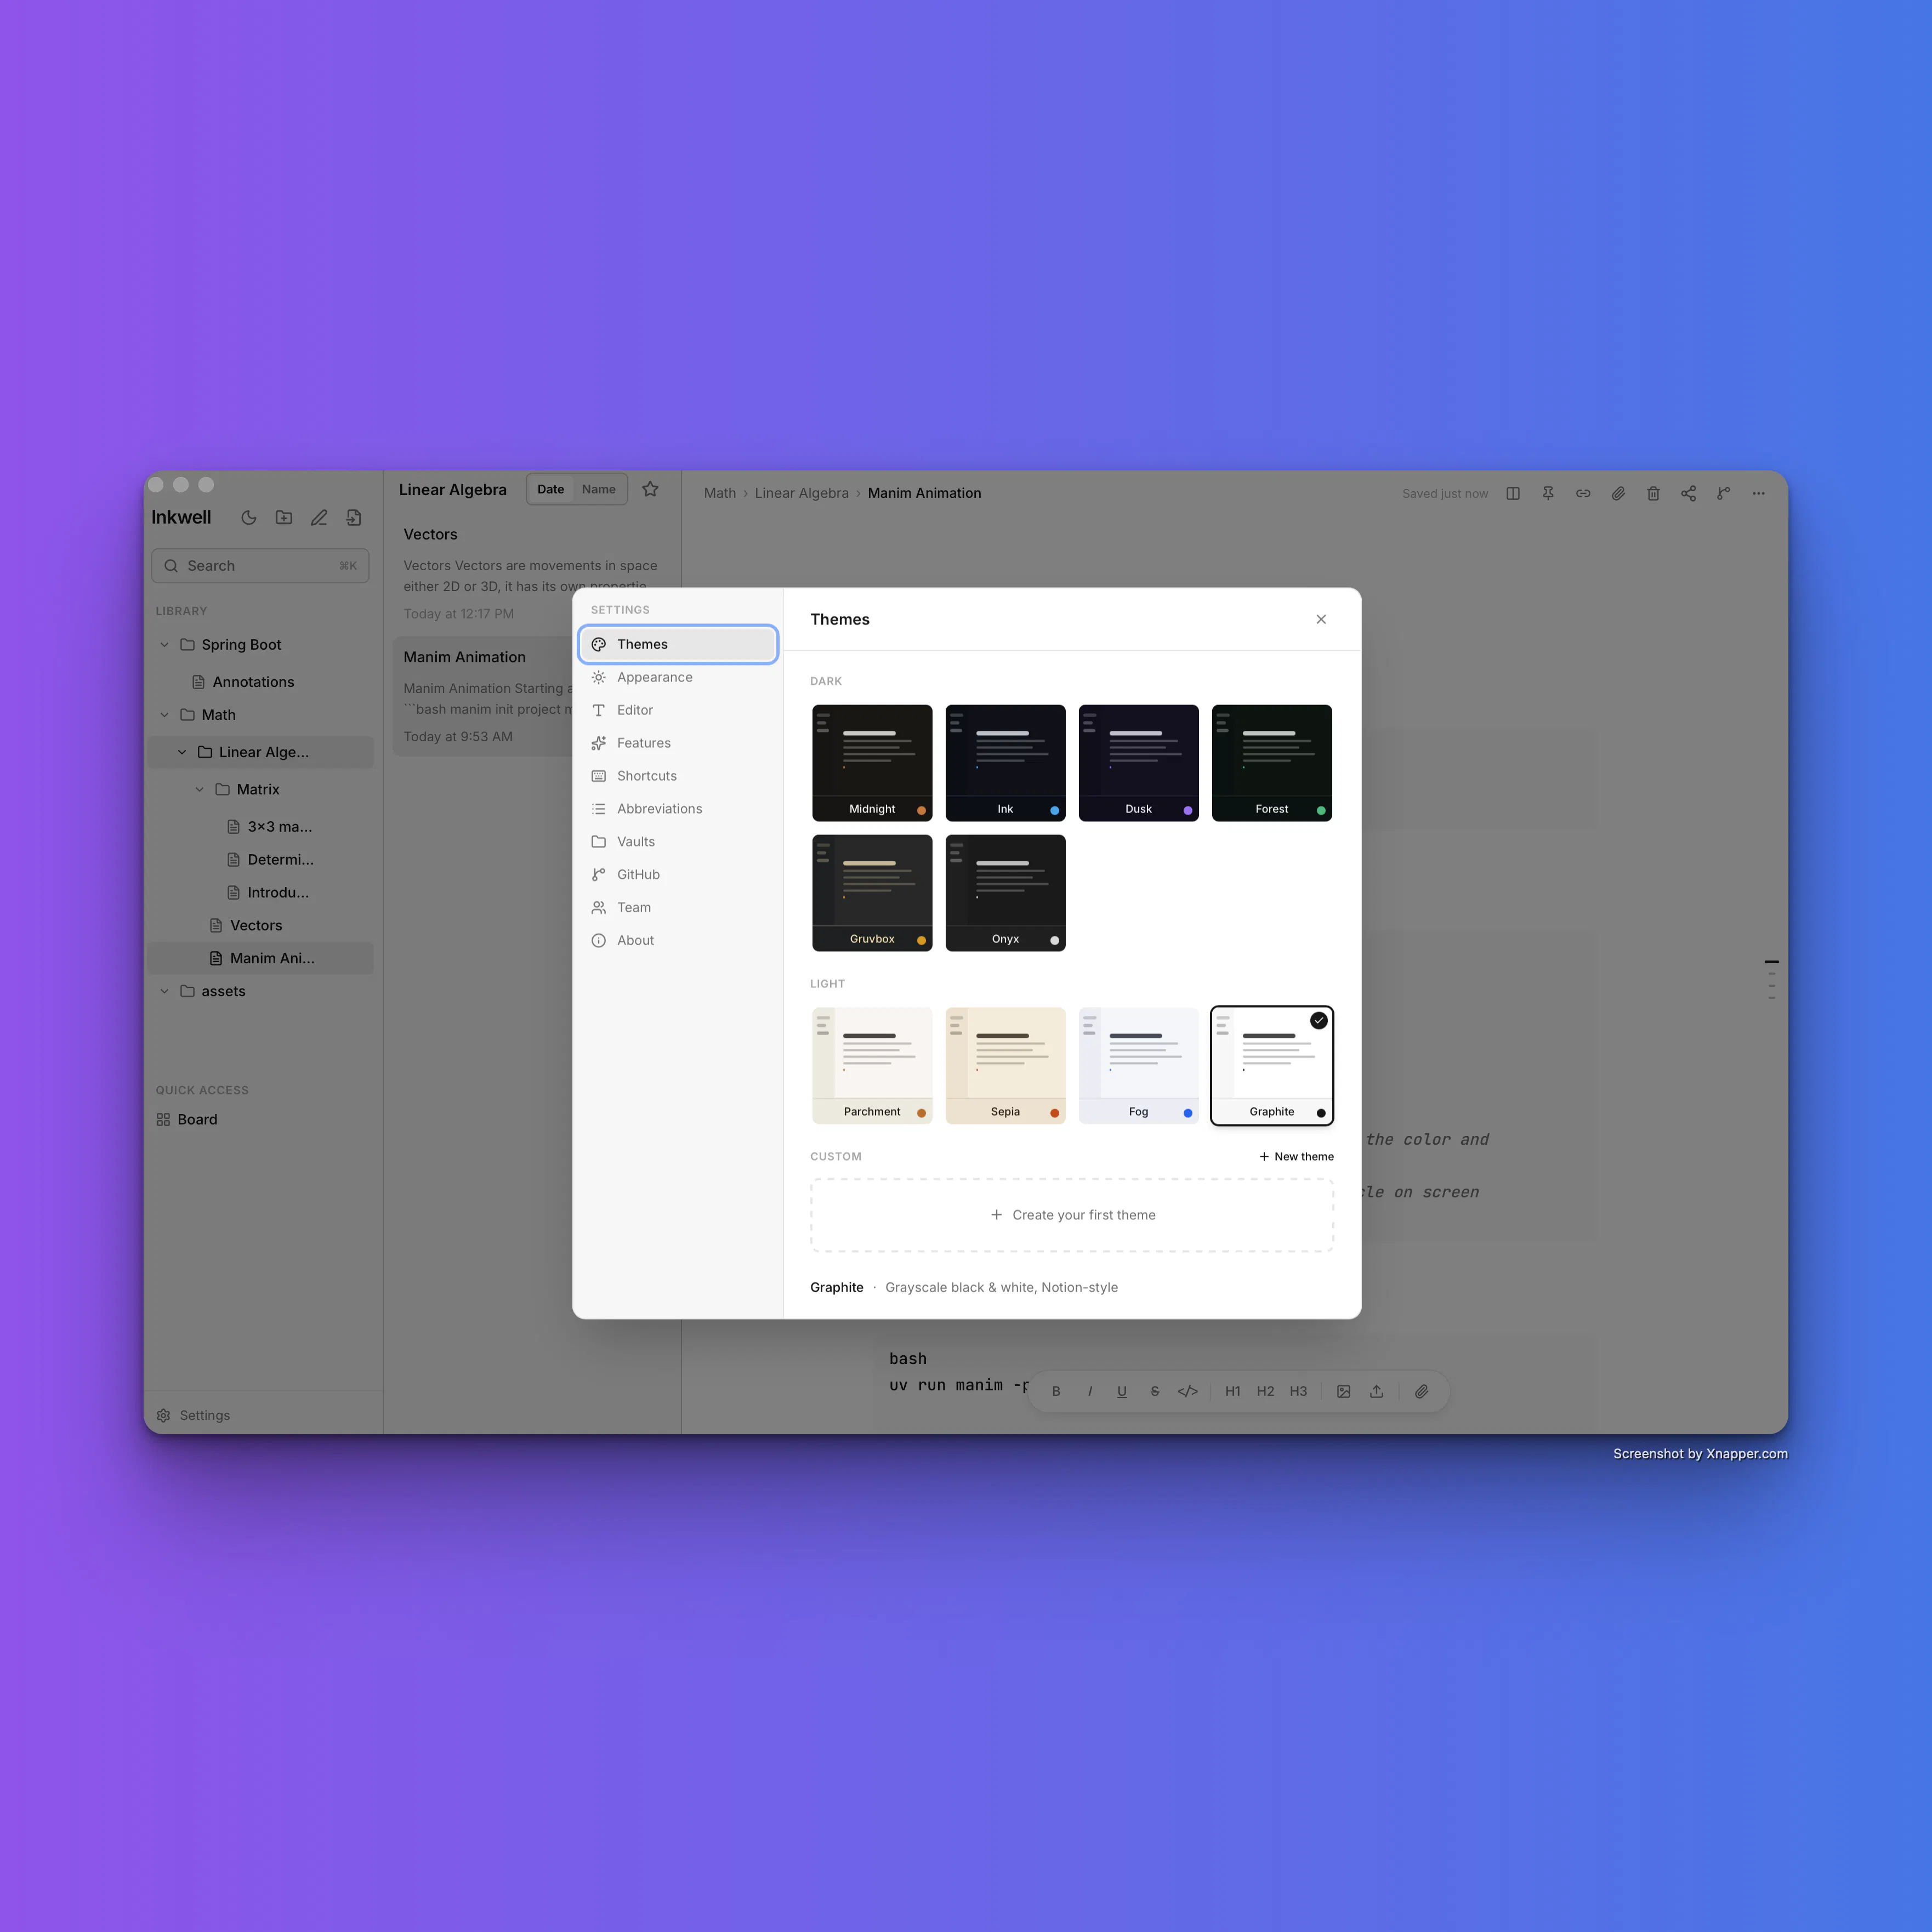The width and height of the screenshot is (1932, 1932).
Task: Sort notes by Date
Action: [551, 489]
